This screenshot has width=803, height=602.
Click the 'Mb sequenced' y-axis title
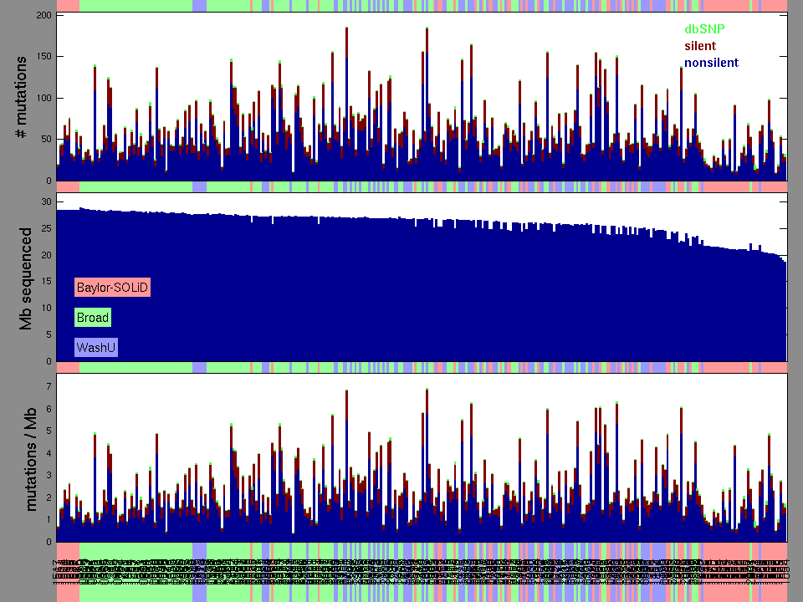point(26,278)
